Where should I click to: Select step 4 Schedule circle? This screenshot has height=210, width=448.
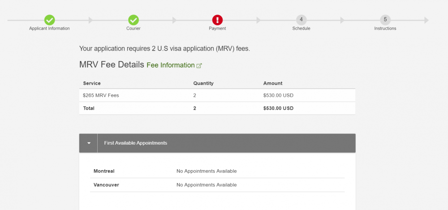(x=301, y=20)
